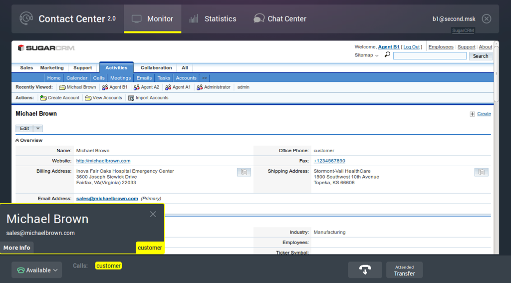Click the user icon for Agent A2

(137, 87)
